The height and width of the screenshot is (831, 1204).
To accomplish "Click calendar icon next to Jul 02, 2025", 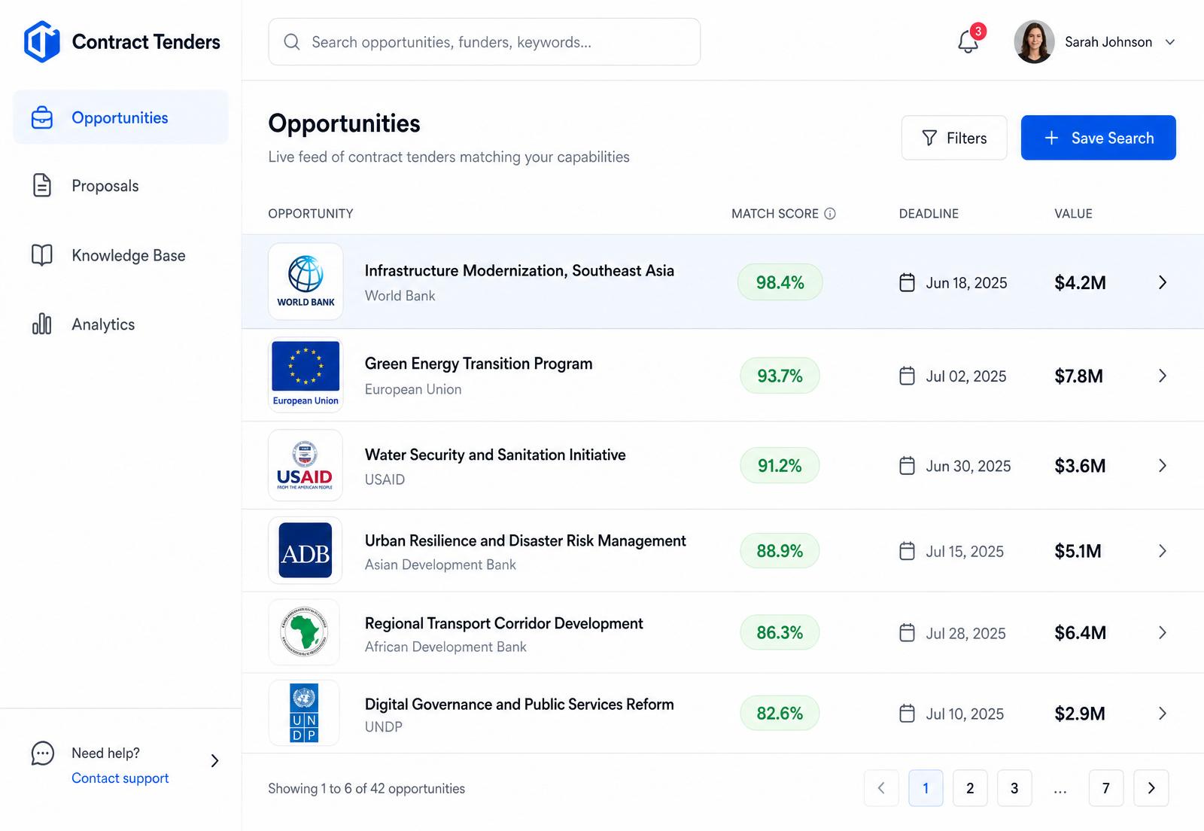I will point(908,376).
